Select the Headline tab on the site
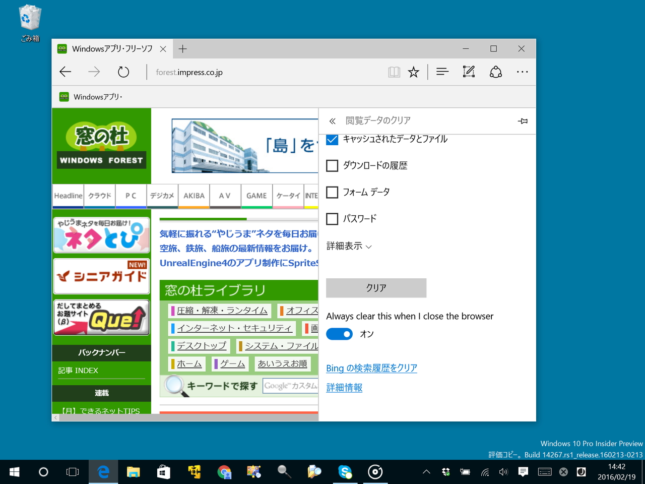645x484 pixels. 68,196
